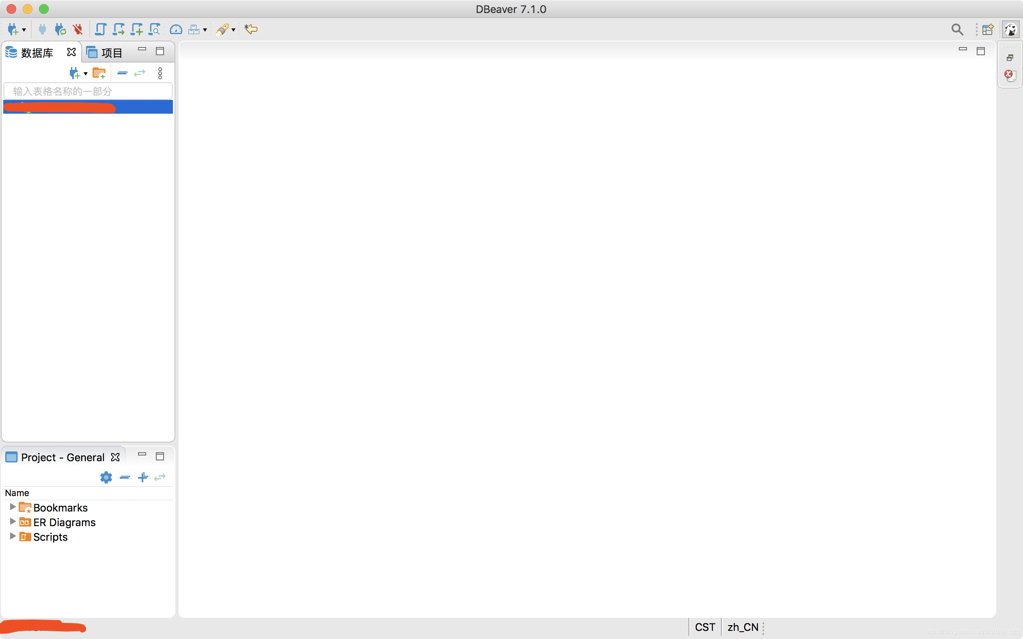Image resolution: width=1023 pixels, height=639 pixels.
Task: Click the Project panel configure gear
Action: [106, 477]
